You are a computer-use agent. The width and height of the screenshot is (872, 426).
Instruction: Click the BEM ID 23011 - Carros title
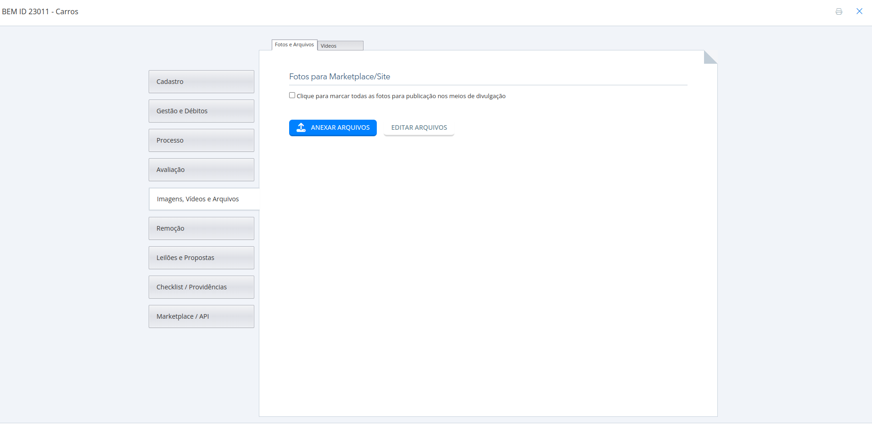[41, 11]
